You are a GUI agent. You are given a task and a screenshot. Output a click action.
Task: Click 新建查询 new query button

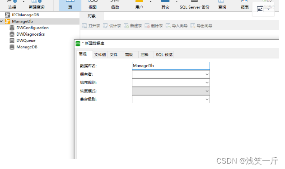click(37, 5)
